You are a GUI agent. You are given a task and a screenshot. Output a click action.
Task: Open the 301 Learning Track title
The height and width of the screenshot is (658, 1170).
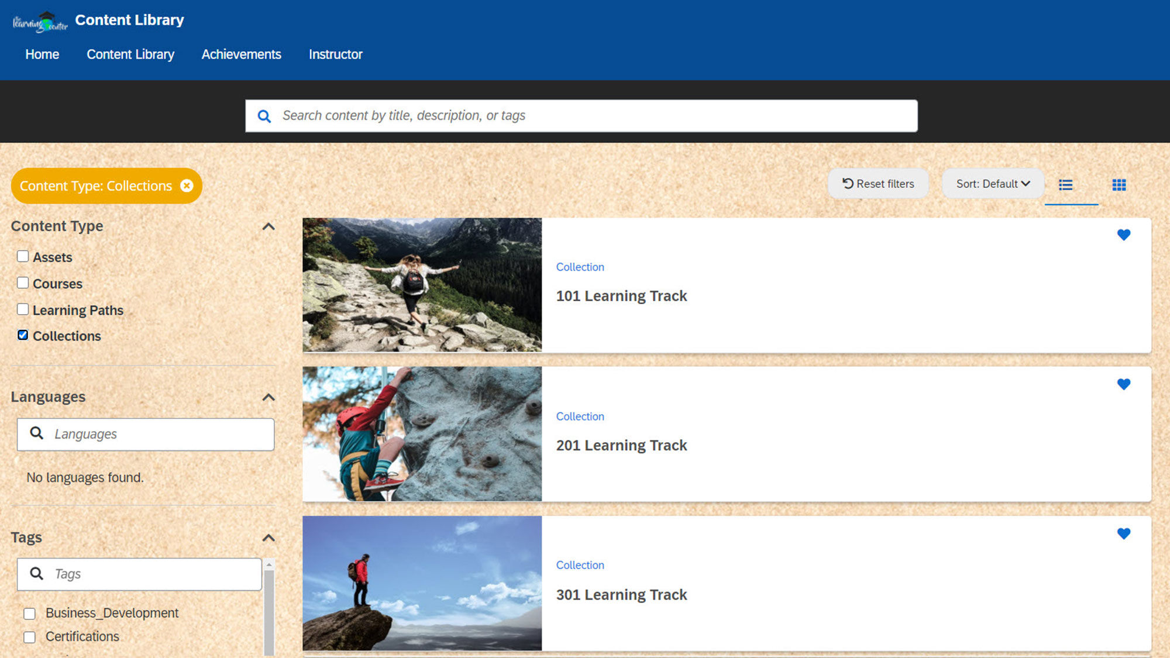621,595
